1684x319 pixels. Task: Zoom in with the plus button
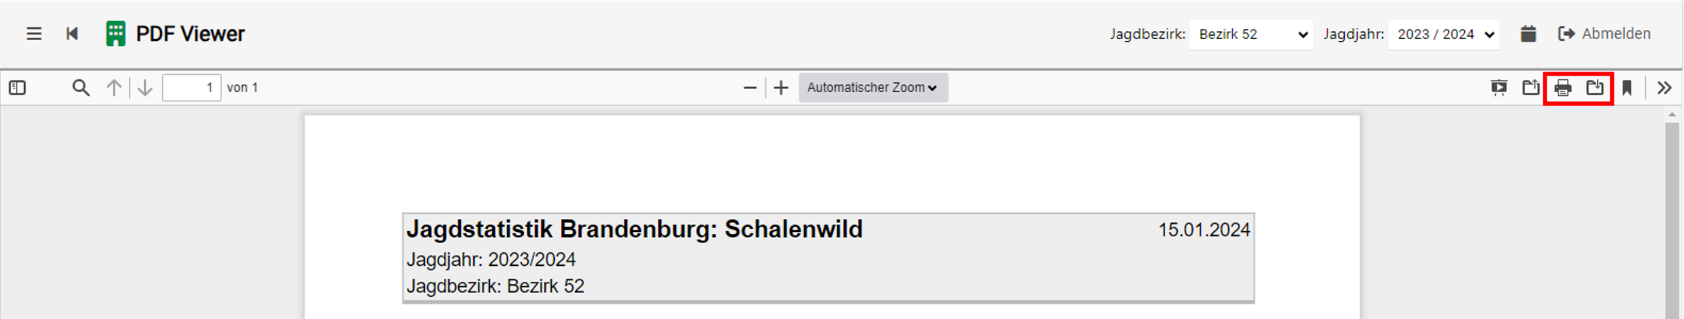[x=781, y=87]
